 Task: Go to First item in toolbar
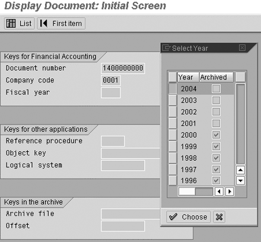(x=61, y=24)
